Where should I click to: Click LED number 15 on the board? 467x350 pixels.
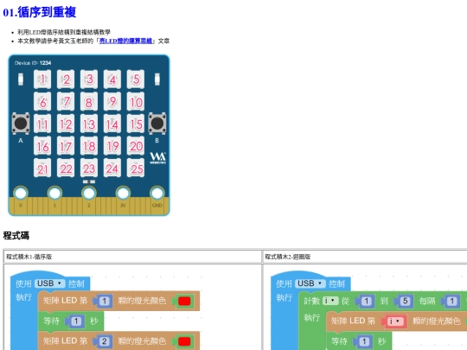click(x=136, y=124)
